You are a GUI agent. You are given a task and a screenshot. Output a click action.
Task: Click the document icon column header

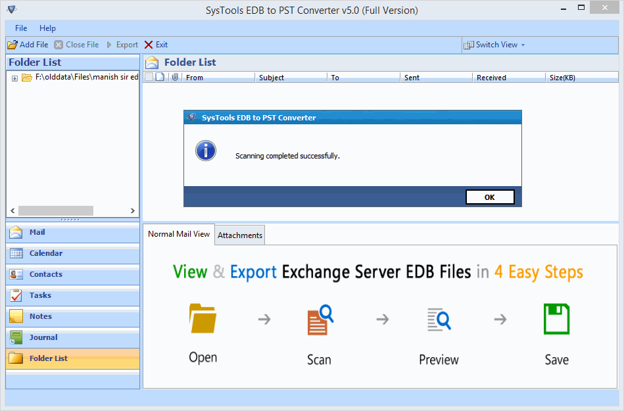click(x=160, y=77)
